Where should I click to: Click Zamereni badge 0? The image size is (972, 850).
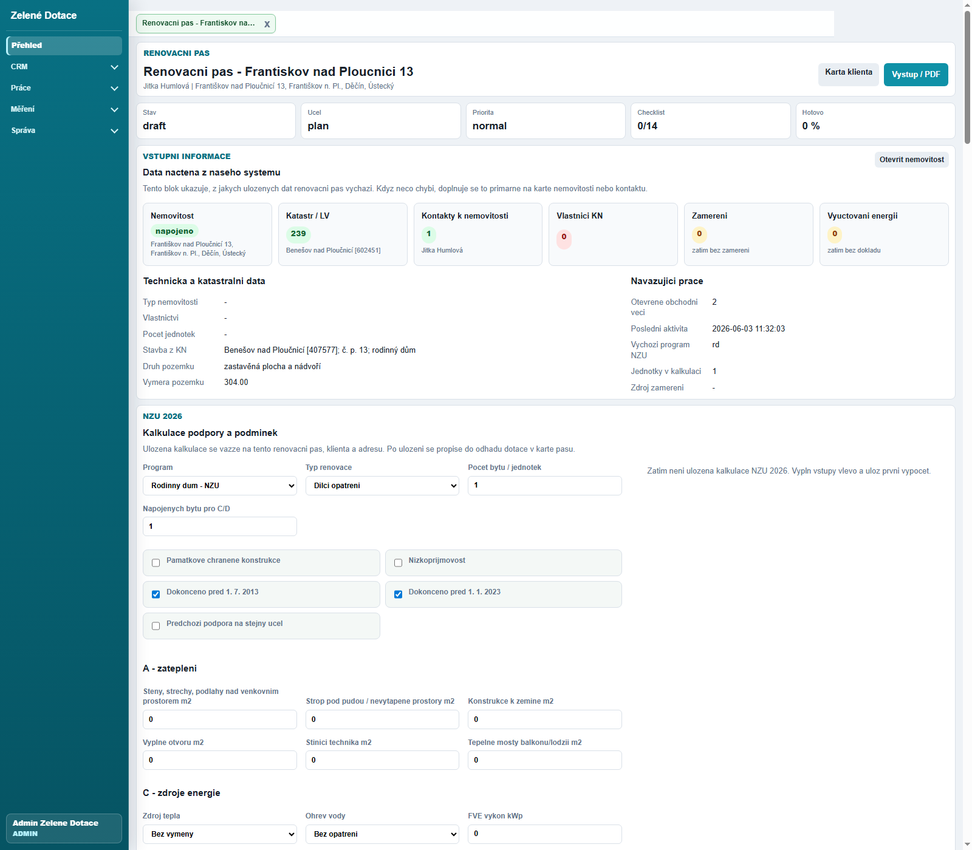699,234
